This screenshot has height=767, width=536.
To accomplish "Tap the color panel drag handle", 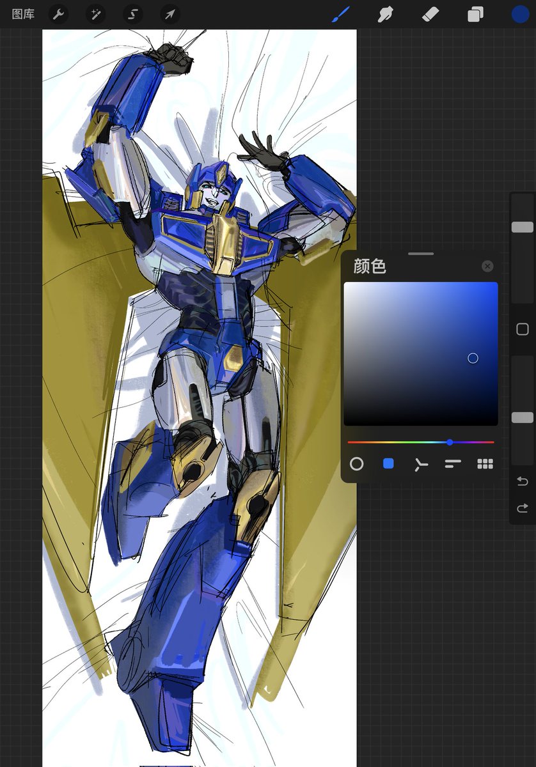I will click(421, 254).
